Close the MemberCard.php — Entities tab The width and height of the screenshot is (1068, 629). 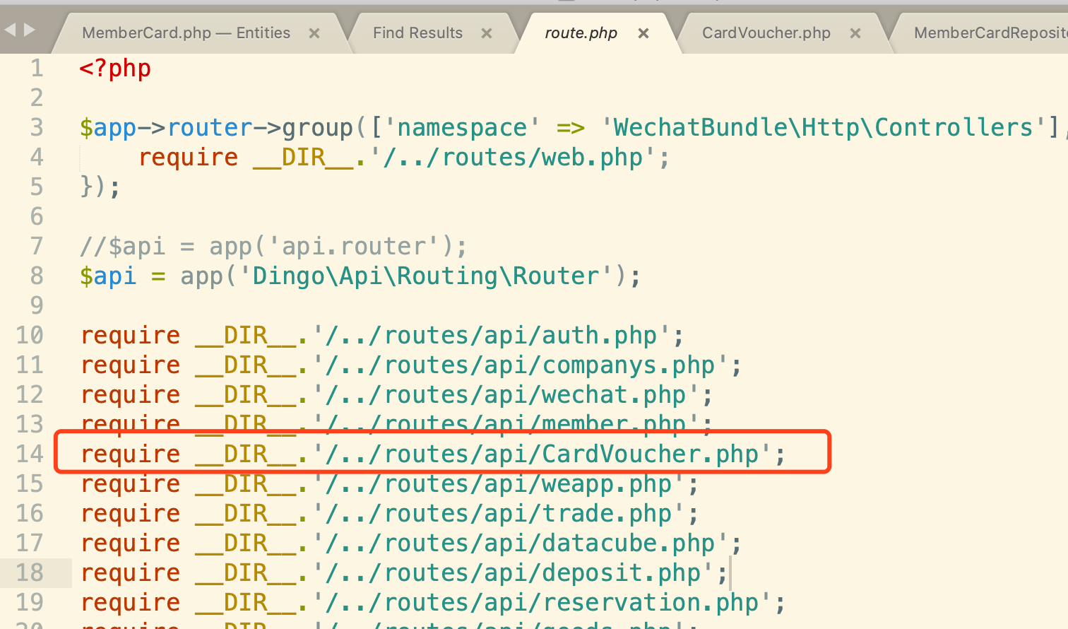314,33
